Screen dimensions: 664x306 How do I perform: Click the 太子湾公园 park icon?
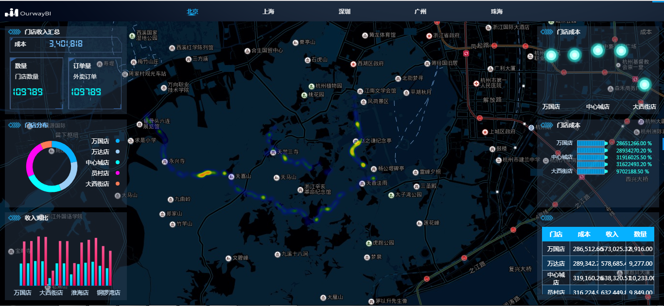pos(391,195)
